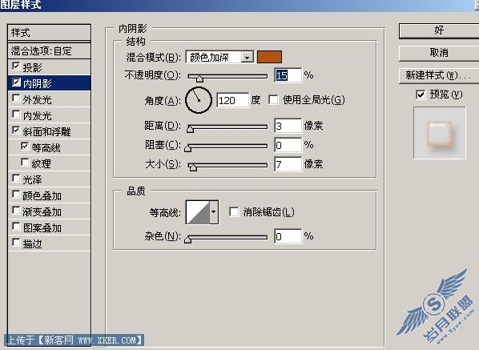Enable the 内发光 inner glow checkbox
Screen dimensions: 479x350
[x=16, y=115]
